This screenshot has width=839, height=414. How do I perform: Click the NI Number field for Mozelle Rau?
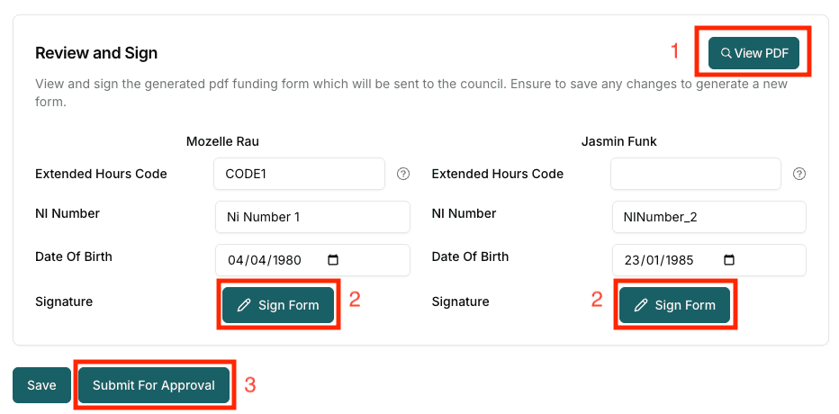pyautogui.click(x=312, y=217)
